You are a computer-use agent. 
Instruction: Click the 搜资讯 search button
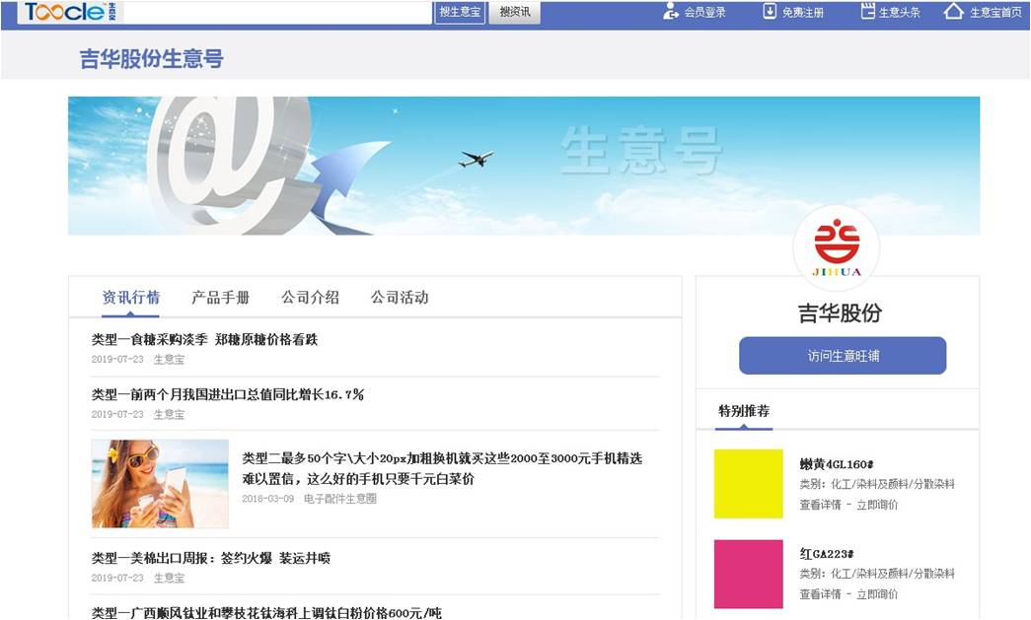pyautogui.click(x=515, y=12)
